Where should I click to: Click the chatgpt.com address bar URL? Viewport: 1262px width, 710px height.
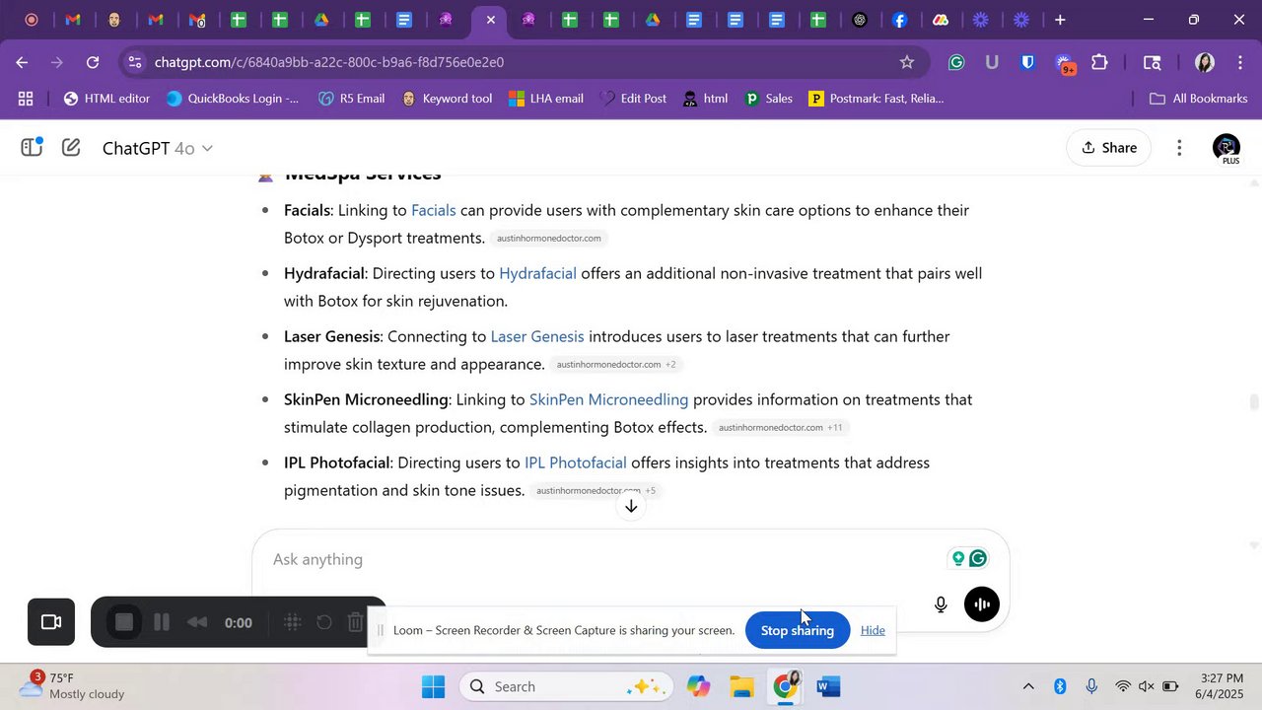[x=329, y=62]
